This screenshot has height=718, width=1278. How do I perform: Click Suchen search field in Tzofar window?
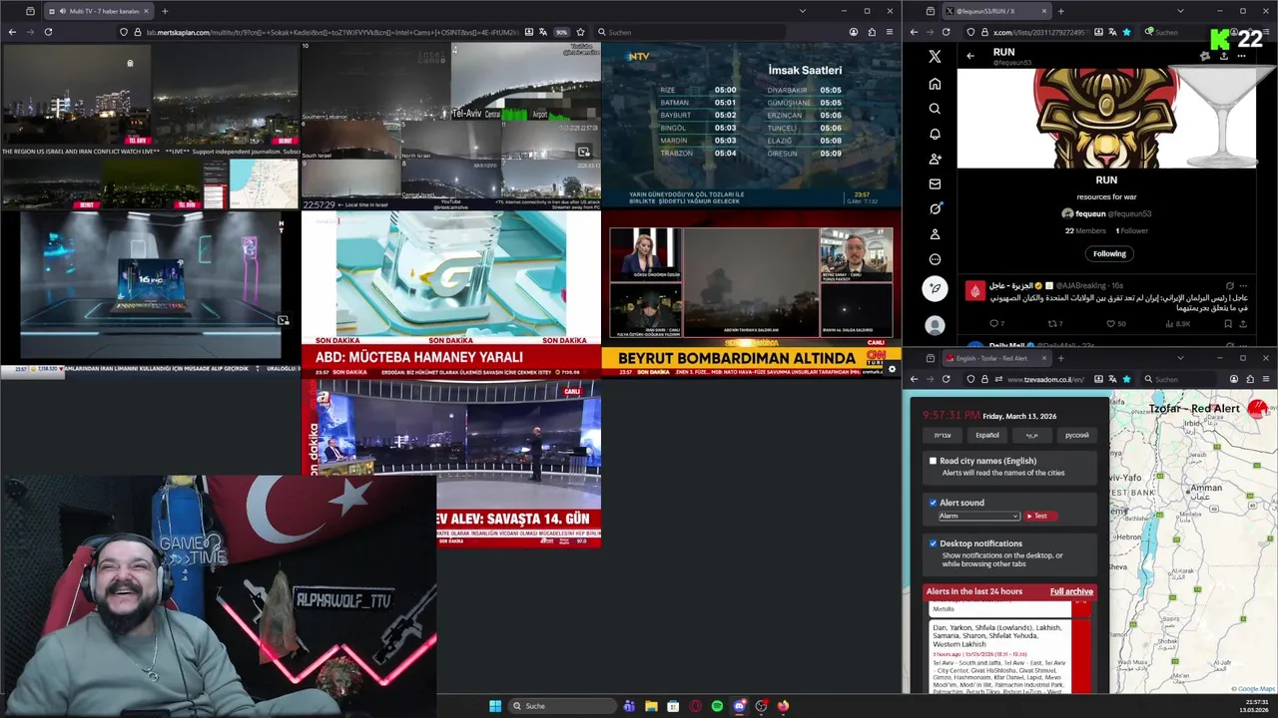pos(1183,379)
